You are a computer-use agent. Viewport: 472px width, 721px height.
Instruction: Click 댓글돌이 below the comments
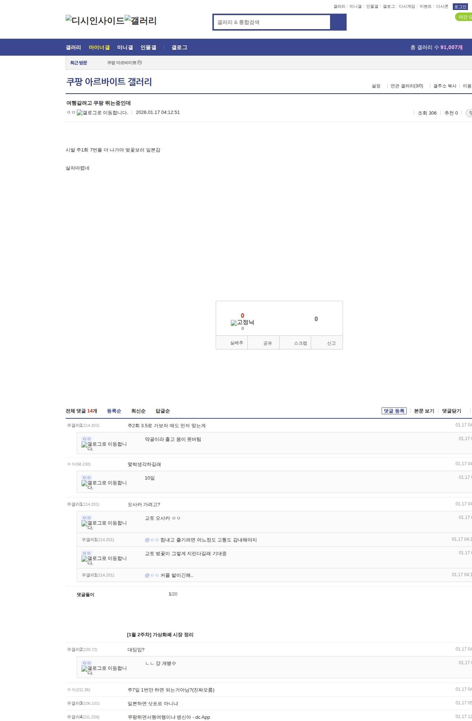pos(86,595)
